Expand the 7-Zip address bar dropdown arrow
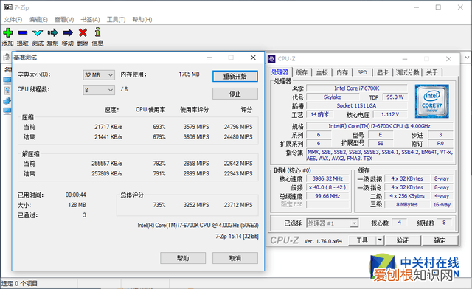 [x=467, y=57]
